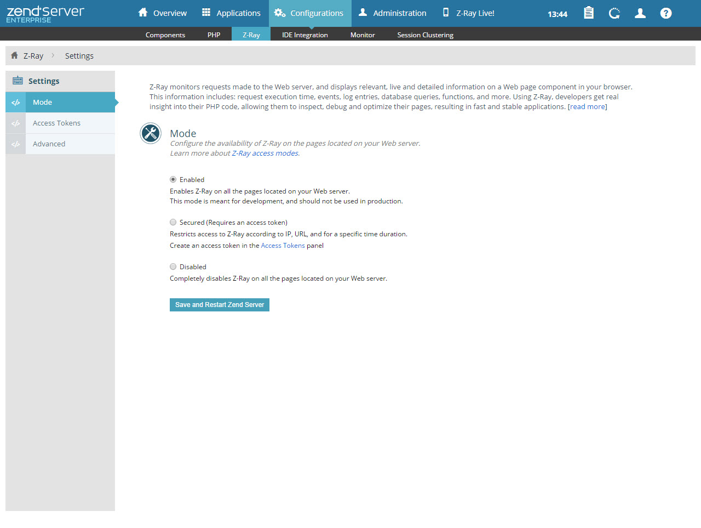Click the restart server circular icon
The image size is (701, 528).
pos(614,13)
